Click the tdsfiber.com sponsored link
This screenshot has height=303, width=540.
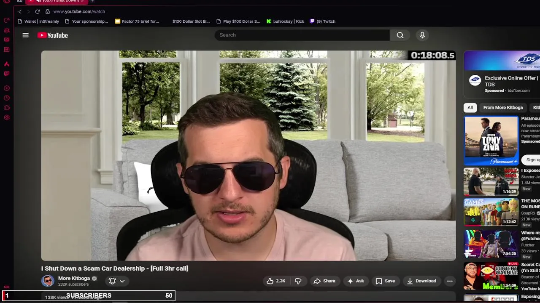coord(518,90)
